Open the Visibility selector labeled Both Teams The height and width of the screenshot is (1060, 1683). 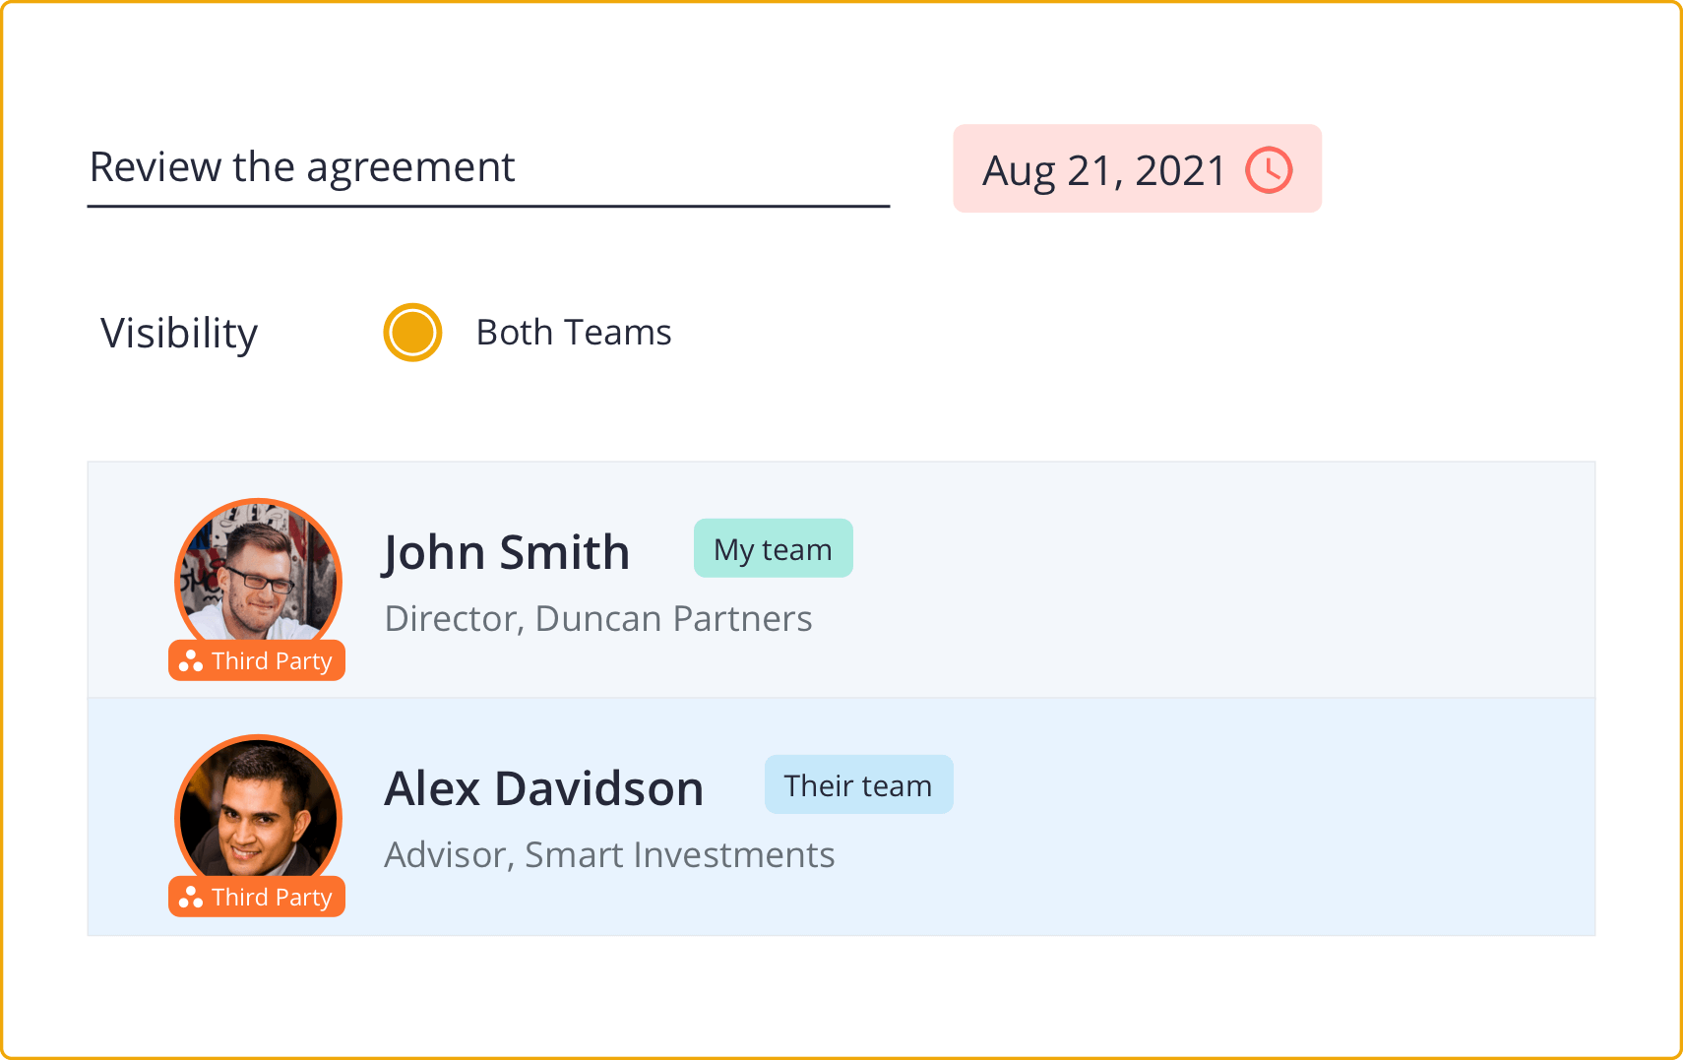[x=573, y=333]
